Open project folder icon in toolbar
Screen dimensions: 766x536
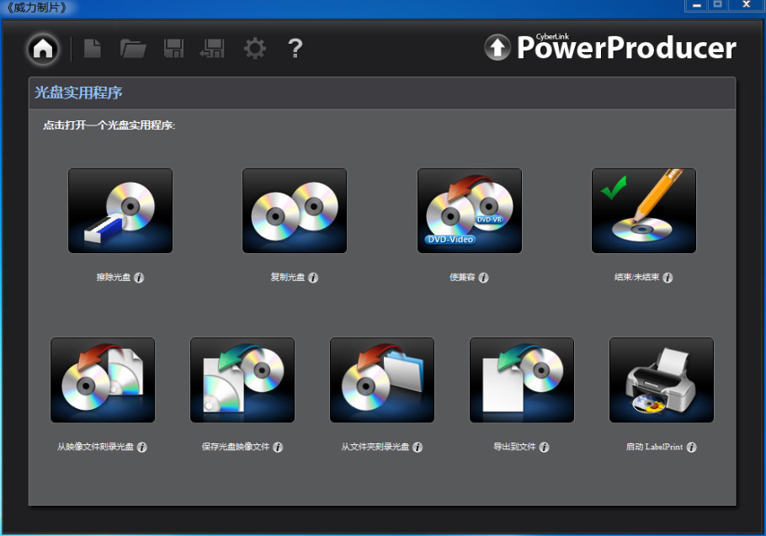pos(133,49)
